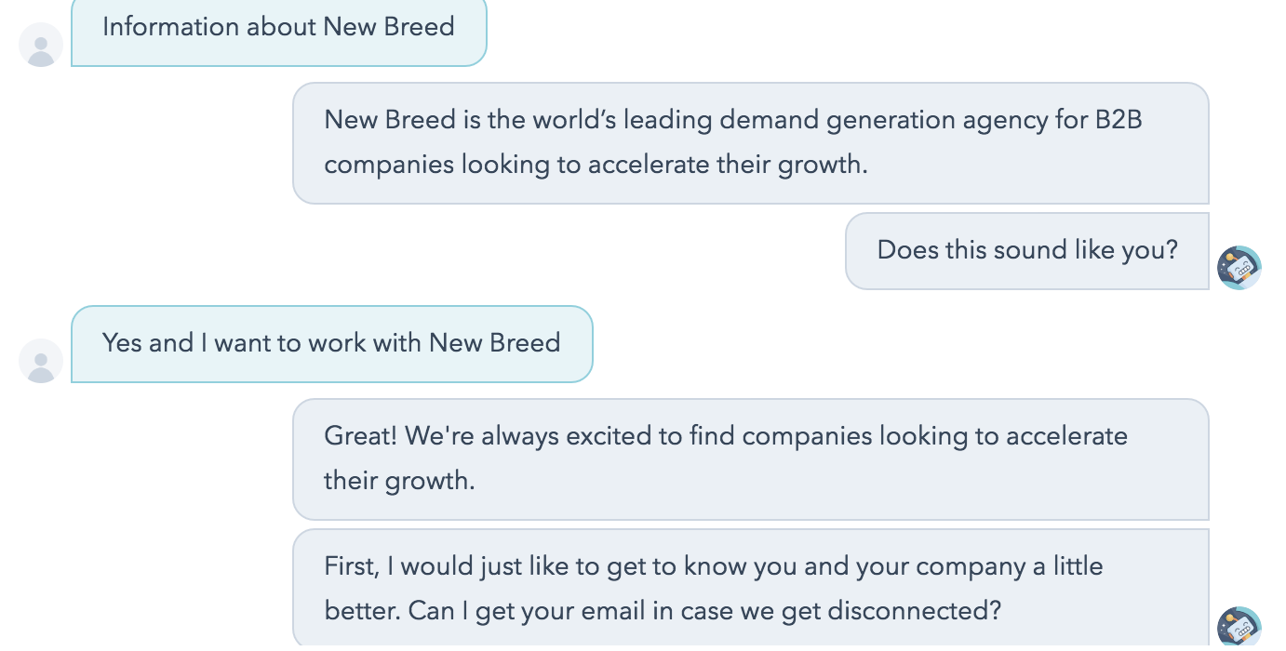Click the "First, I would just like" message bubble

click(x=750, y=588)
